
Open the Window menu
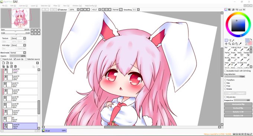click(x=77, y=6)
